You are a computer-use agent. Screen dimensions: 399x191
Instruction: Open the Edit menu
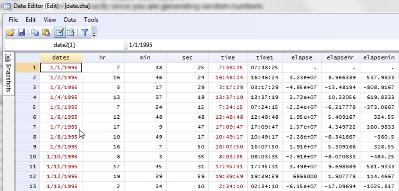click(x=30, y=19)
